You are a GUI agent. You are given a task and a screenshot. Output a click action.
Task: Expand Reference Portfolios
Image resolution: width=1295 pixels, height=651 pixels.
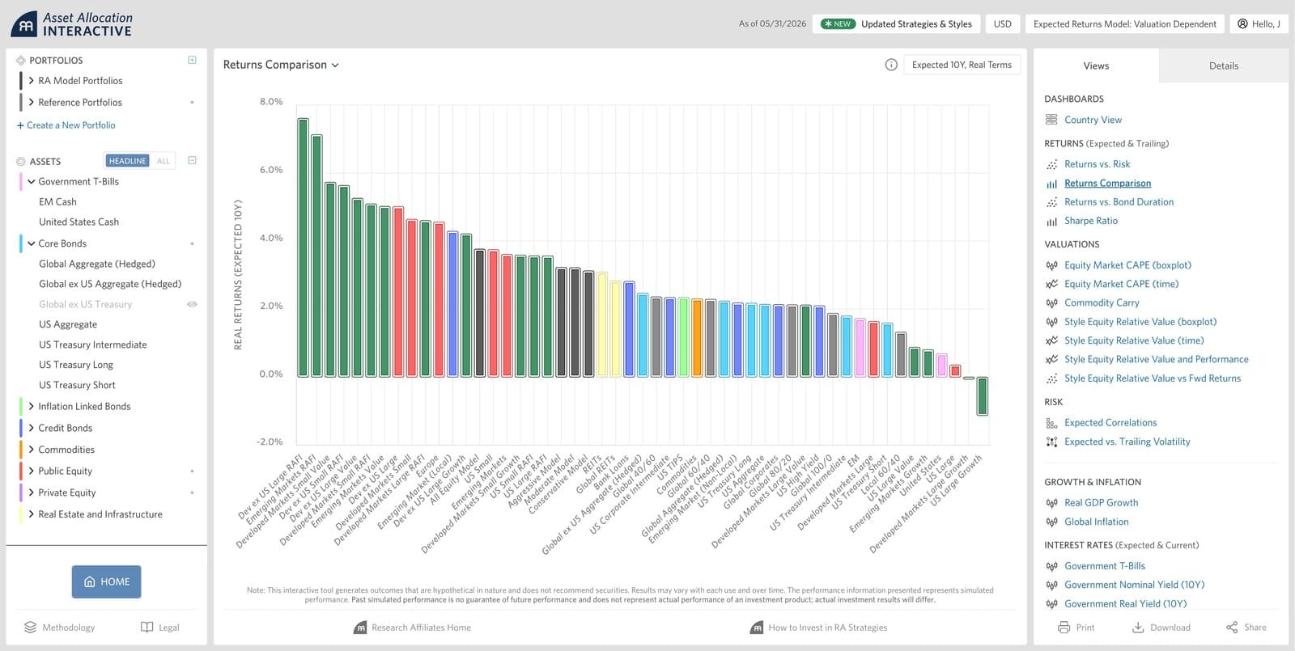[32, 102]
